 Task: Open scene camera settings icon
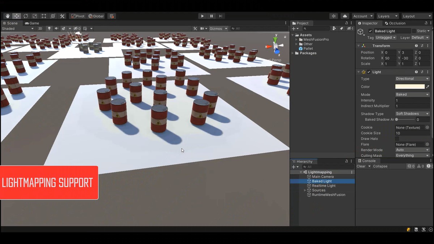click(203, 29)
